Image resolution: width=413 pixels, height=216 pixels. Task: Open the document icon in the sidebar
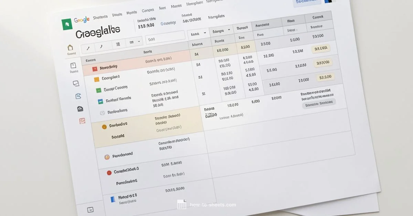pyautogui.click(x=73, y=65)
